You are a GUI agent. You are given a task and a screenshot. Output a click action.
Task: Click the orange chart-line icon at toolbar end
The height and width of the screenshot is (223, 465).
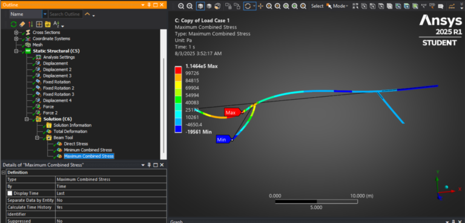coord(452,6)
